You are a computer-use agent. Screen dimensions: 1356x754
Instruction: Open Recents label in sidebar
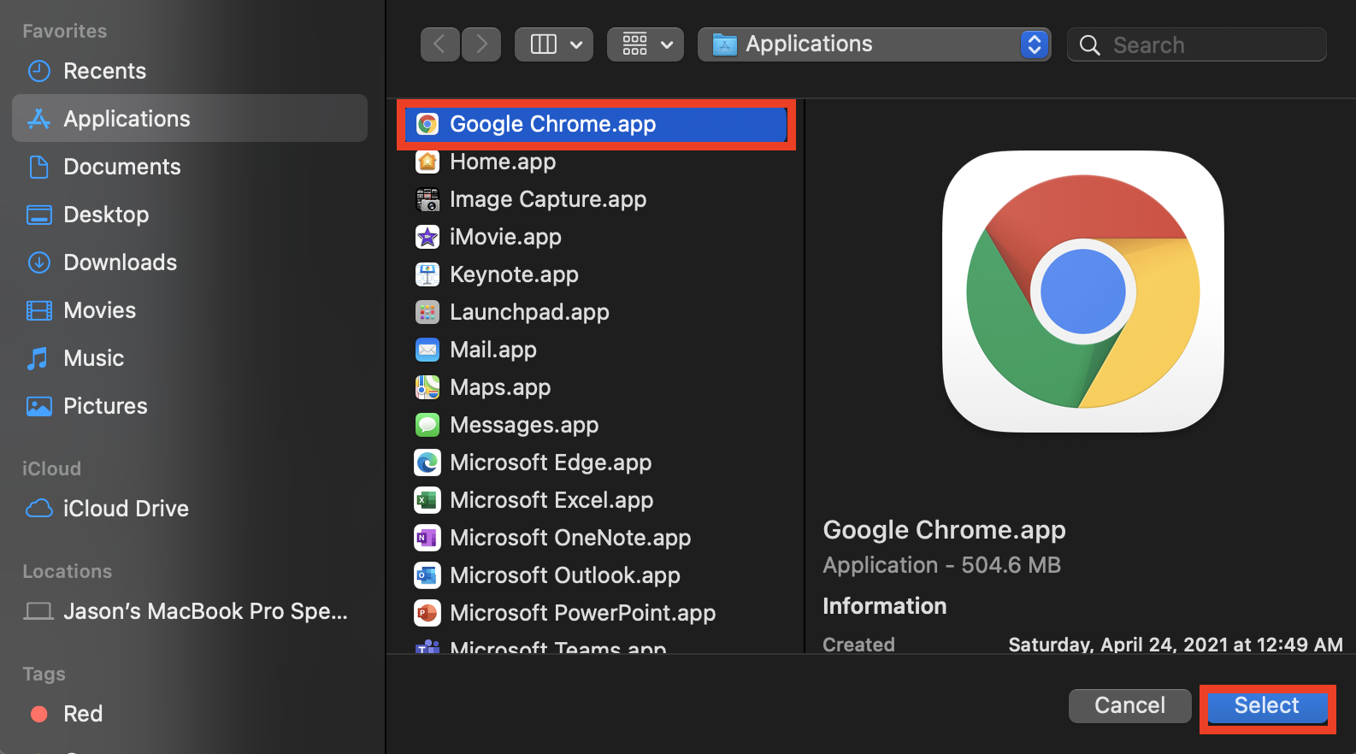click(105, 71)
